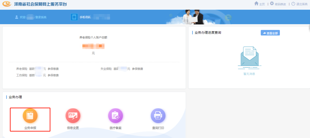Viewport: 310px width, 138px height.
Task: Click 河南省社会保障网上服务平台 title
Action: pyautogui.click(x=40, y=4)
